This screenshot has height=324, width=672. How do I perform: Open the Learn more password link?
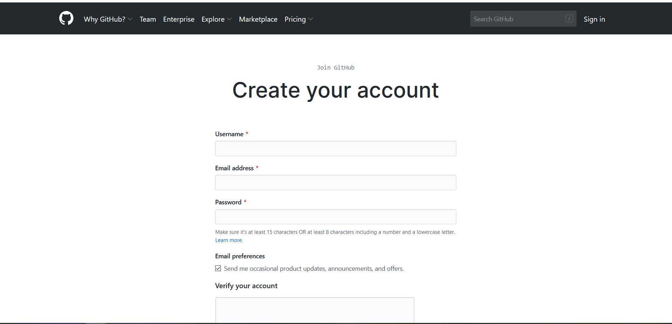[x=229, y=240]
